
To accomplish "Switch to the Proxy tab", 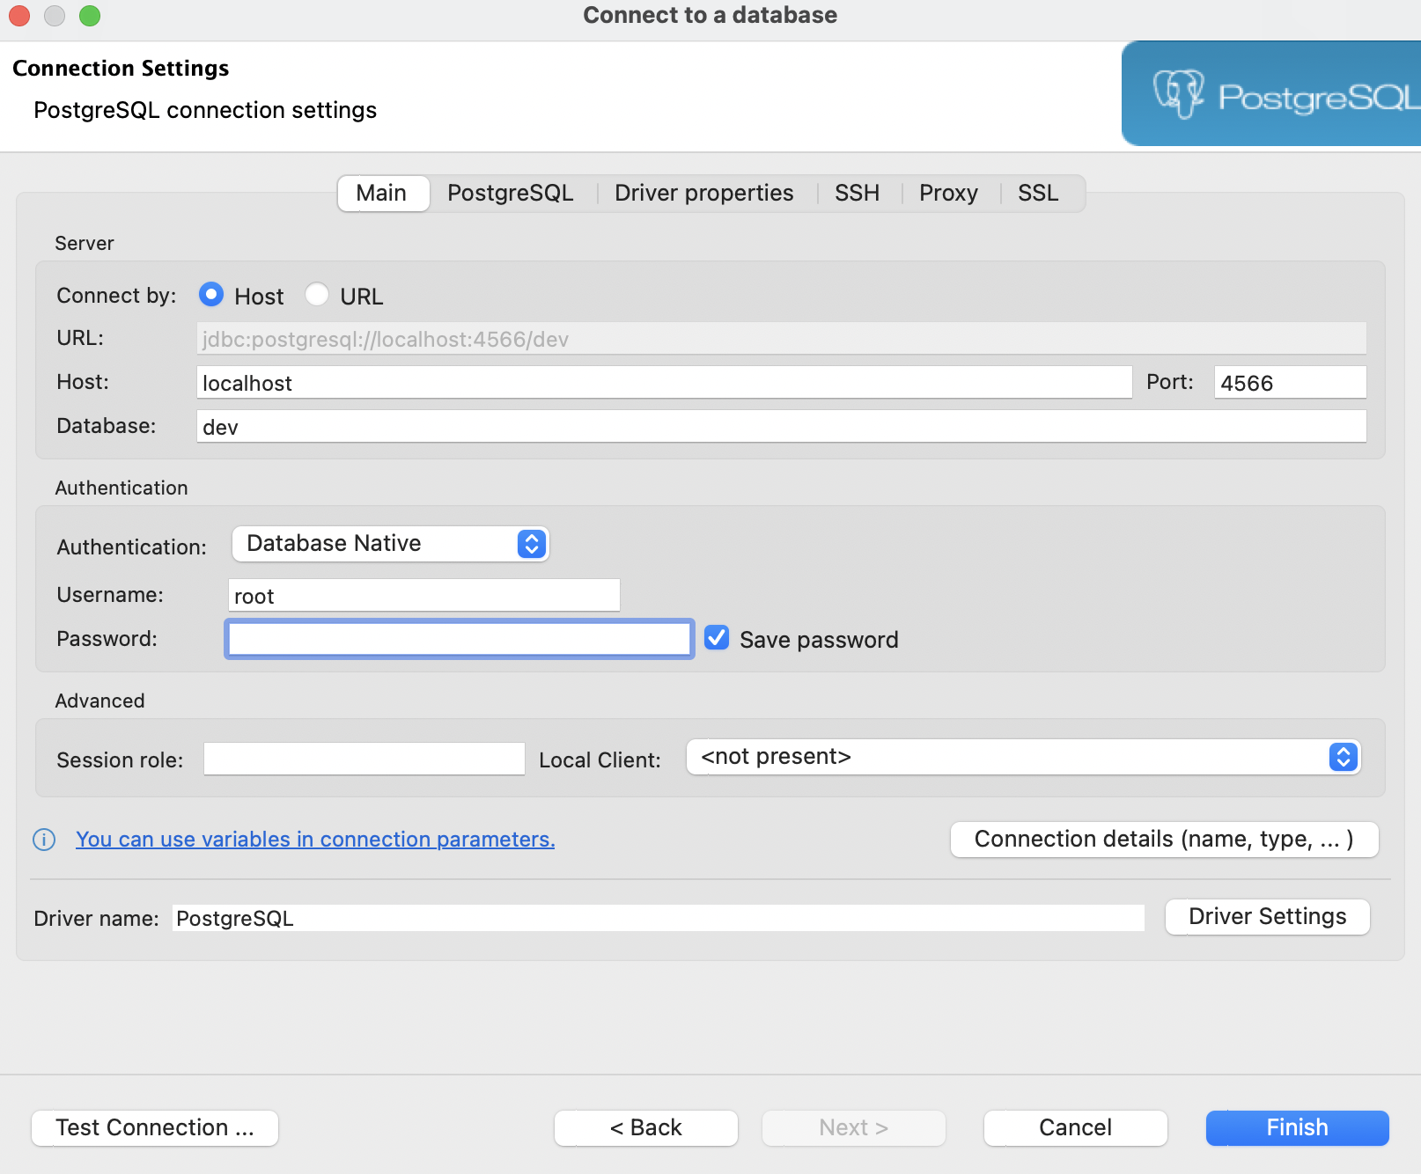I will [949, 193].
